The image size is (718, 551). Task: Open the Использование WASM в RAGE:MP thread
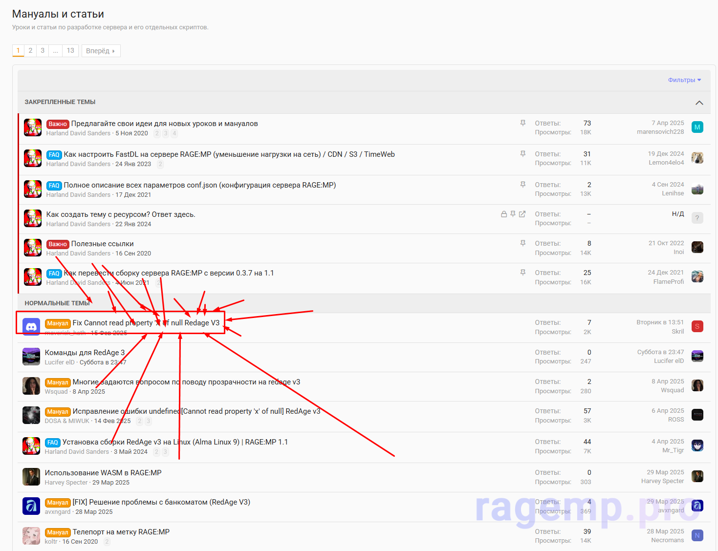click(103, 473)
